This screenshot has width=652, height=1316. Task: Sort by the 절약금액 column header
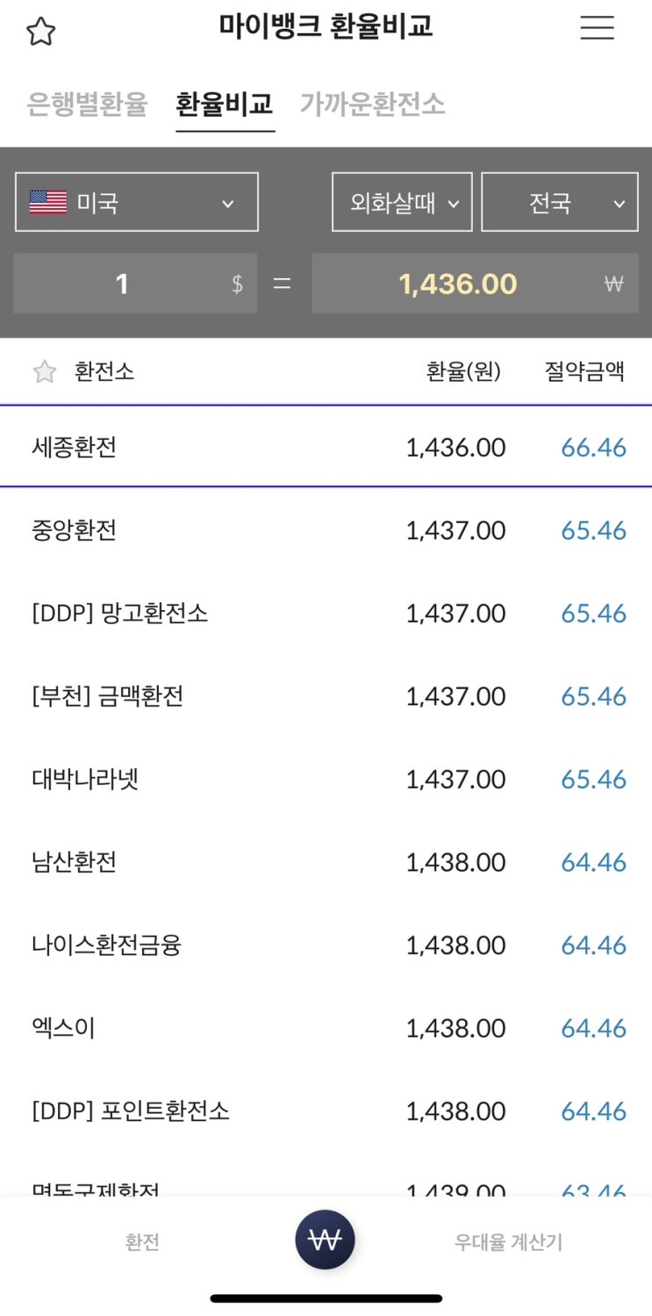tap(584, 371)
